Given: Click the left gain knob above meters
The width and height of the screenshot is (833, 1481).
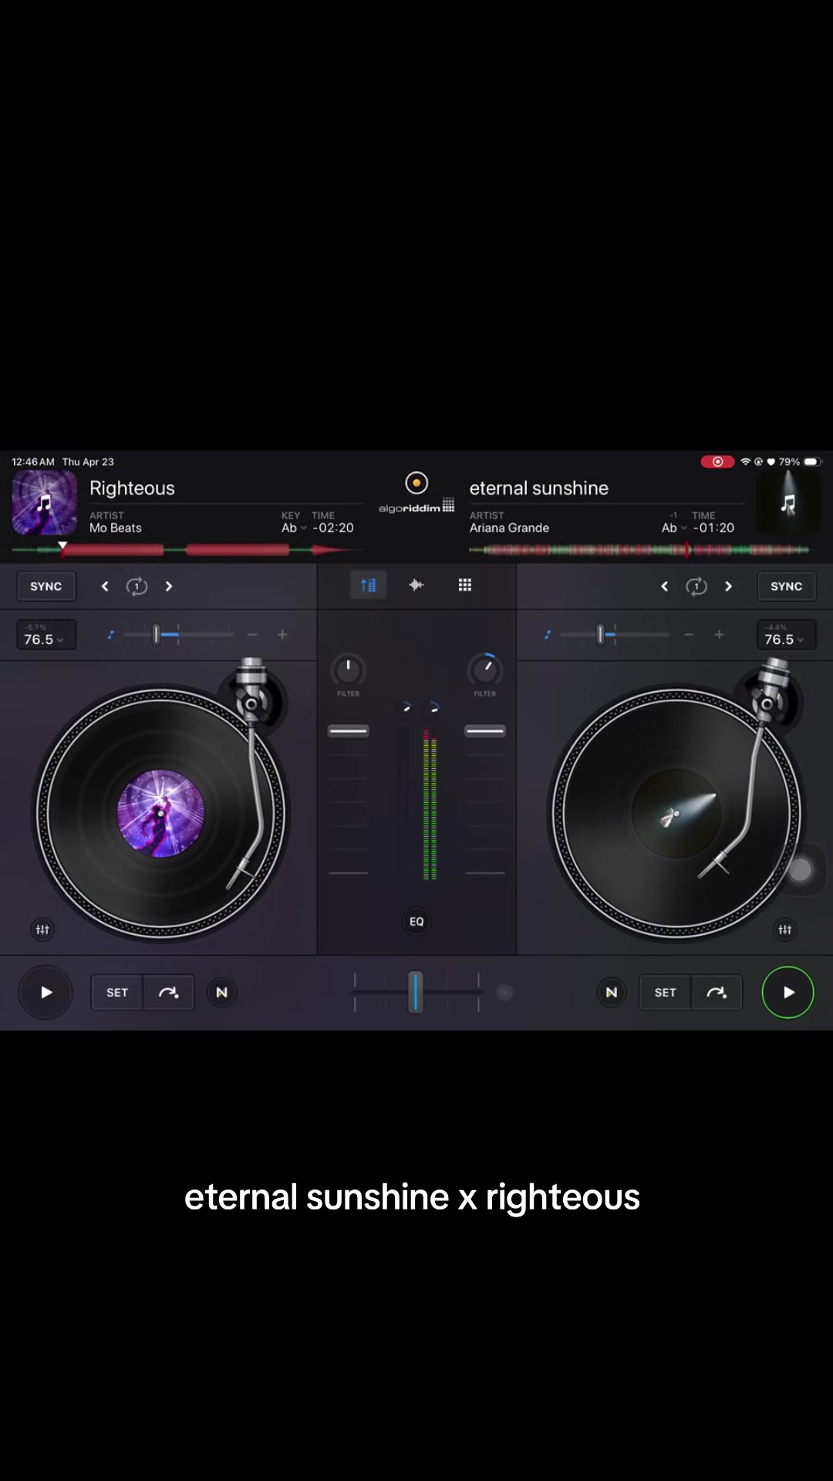Looking at the screenshot, I should tap(406, 707).
